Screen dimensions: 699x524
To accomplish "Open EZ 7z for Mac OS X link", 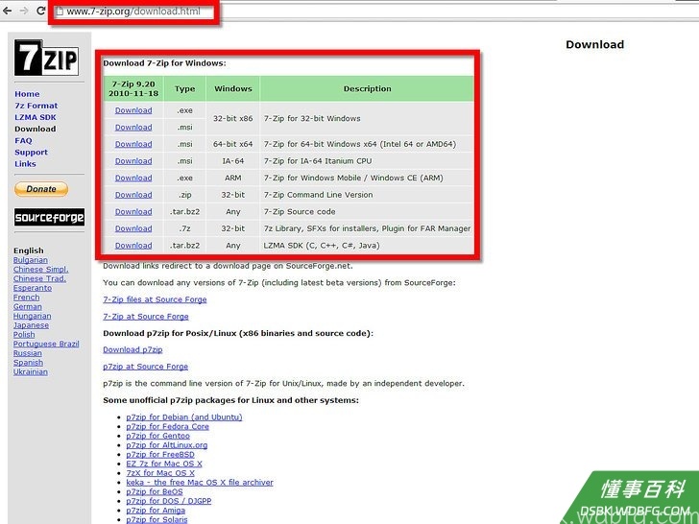I will coord(164,464).
